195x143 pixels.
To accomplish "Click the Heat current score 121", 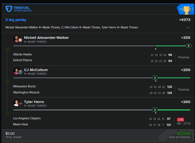I will click(x=169, y=125).
